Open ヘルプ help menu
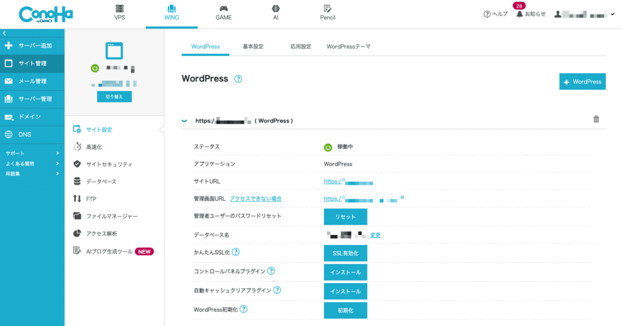Image resolution: width=621 pixels, height=326 pixels. (x=495, y=15)
